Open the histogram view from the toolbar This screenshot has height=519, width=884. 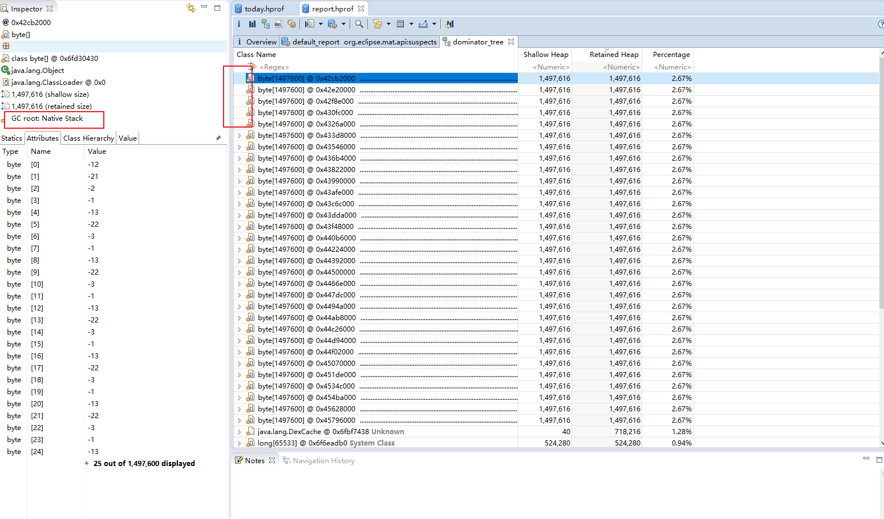(x=252, y=24)
